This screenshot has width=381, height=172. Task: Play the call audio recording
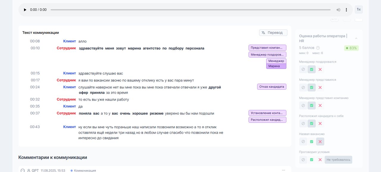click(25, 10)
